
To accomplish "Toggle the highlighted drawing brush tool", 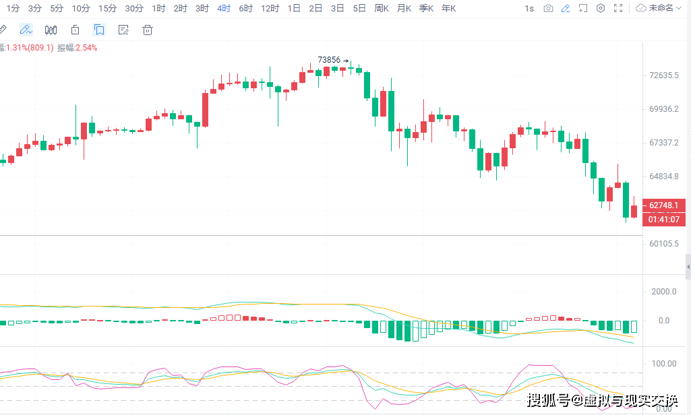I will 26,30.
